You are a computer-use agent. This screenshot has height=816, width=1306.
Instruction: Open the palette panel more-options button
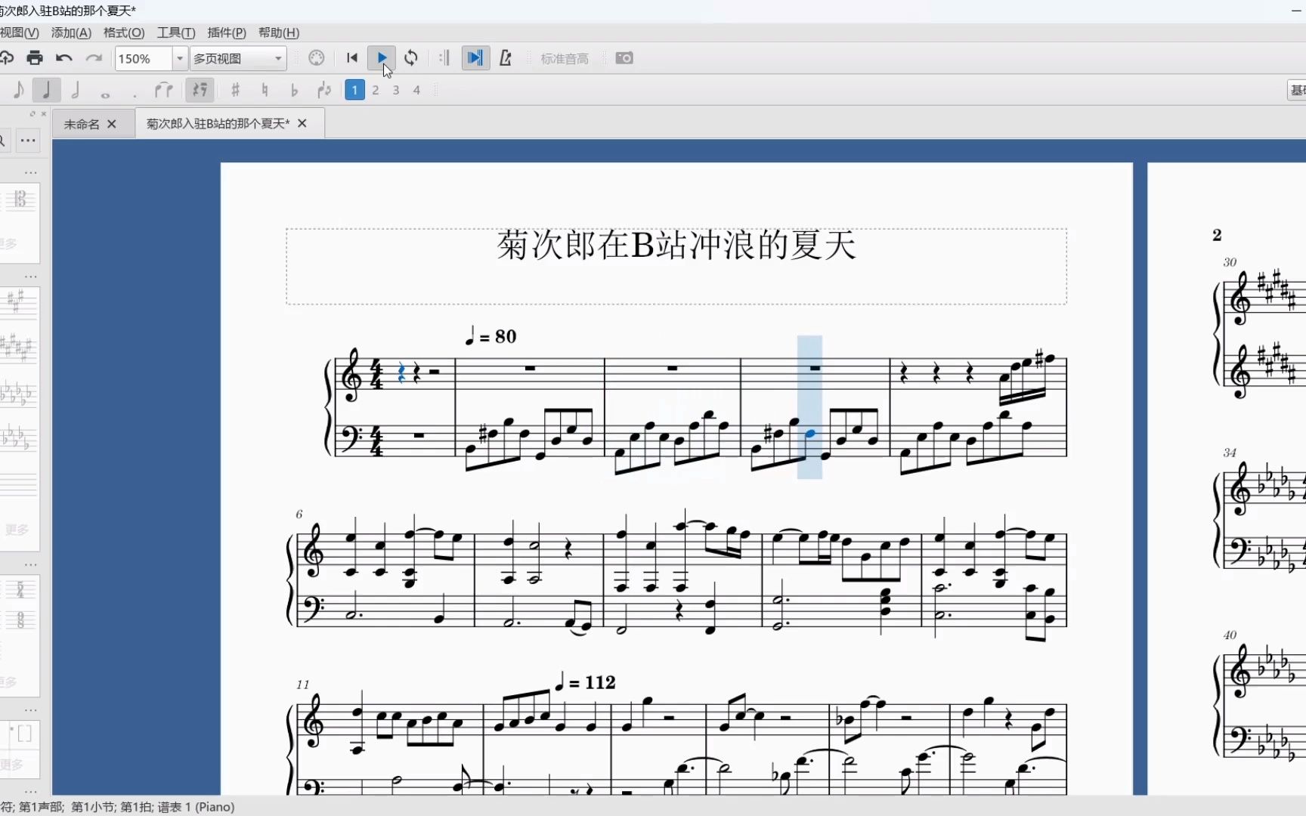28,141
